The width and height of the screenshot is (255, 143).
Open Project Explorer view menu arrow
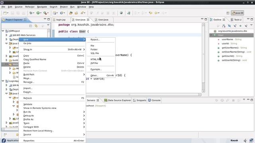point(48,25)
